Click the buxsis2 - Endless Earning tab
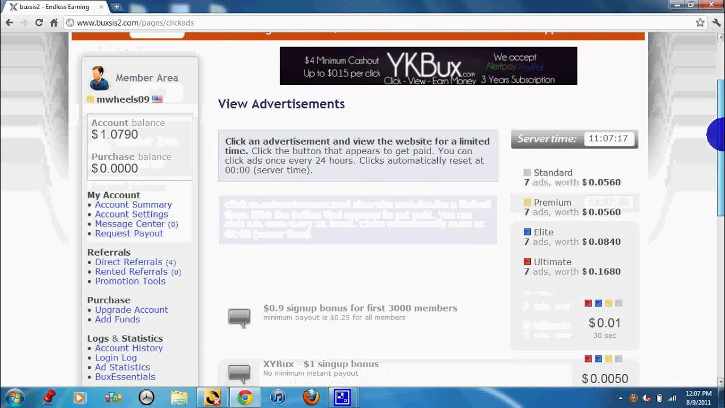The image size is (725, 408). (54, 7)
